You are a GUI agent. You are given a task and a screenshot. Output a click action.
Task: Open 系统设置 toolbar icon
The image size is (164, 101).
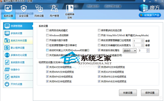tap(8, 8)
